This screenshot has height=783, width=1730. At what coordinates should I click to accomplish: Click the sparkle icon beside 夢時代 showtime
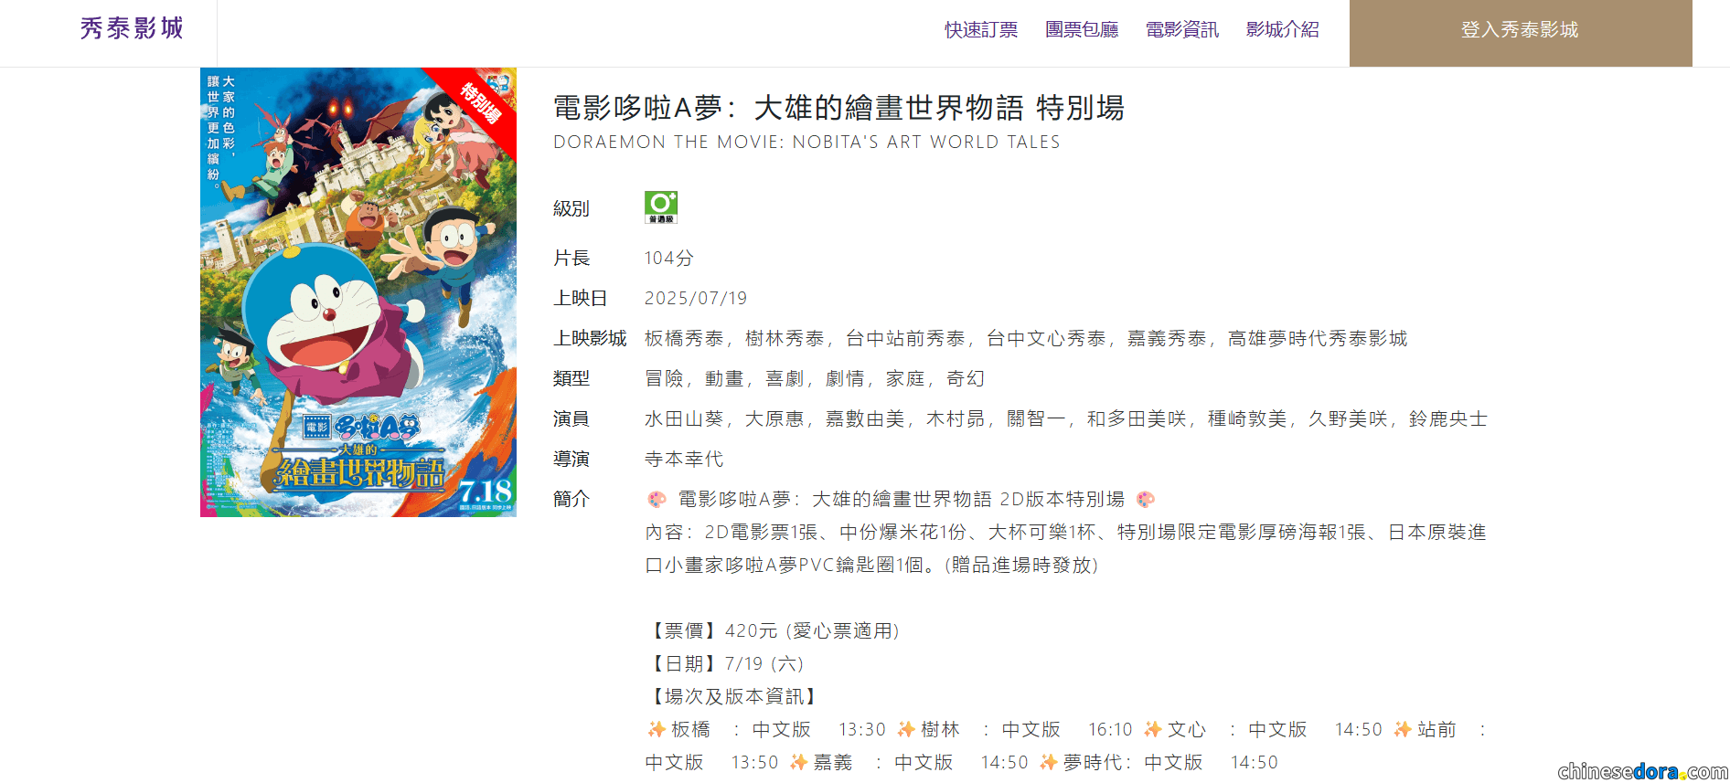click(x=1048, y=762)
